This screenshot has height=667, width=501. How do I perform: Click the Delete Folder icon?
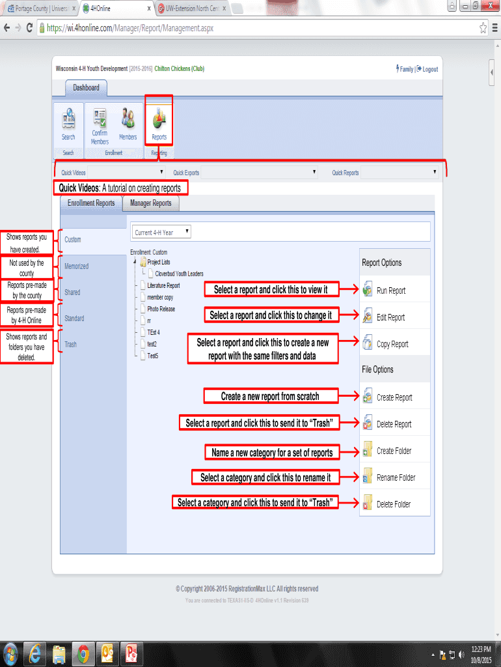pyautogui.click(x=368, y=504)
